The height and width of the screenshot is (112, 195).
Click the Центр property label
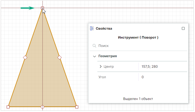[x=109, y=66]
